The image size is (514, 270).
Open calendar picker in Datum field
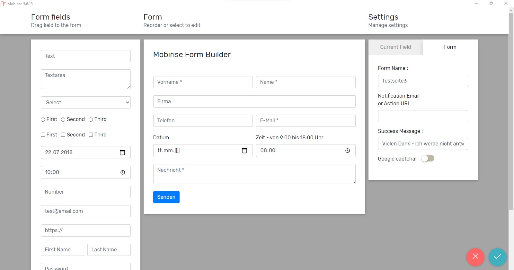244,151
